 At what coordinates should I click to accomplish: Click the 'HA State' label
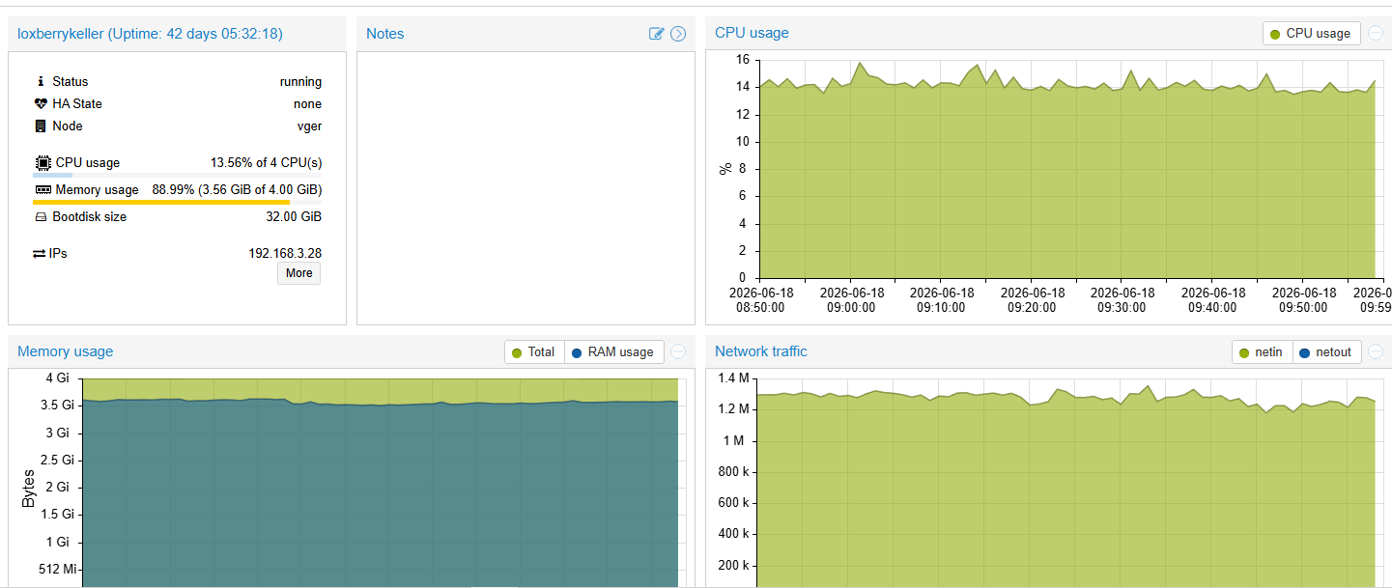[77, 104]
